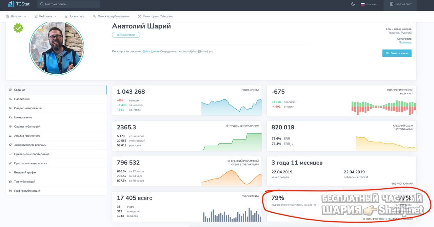Click the TGStat logo icon
The width and height of the screenshot is (434, 227).
tap(11, 4)
